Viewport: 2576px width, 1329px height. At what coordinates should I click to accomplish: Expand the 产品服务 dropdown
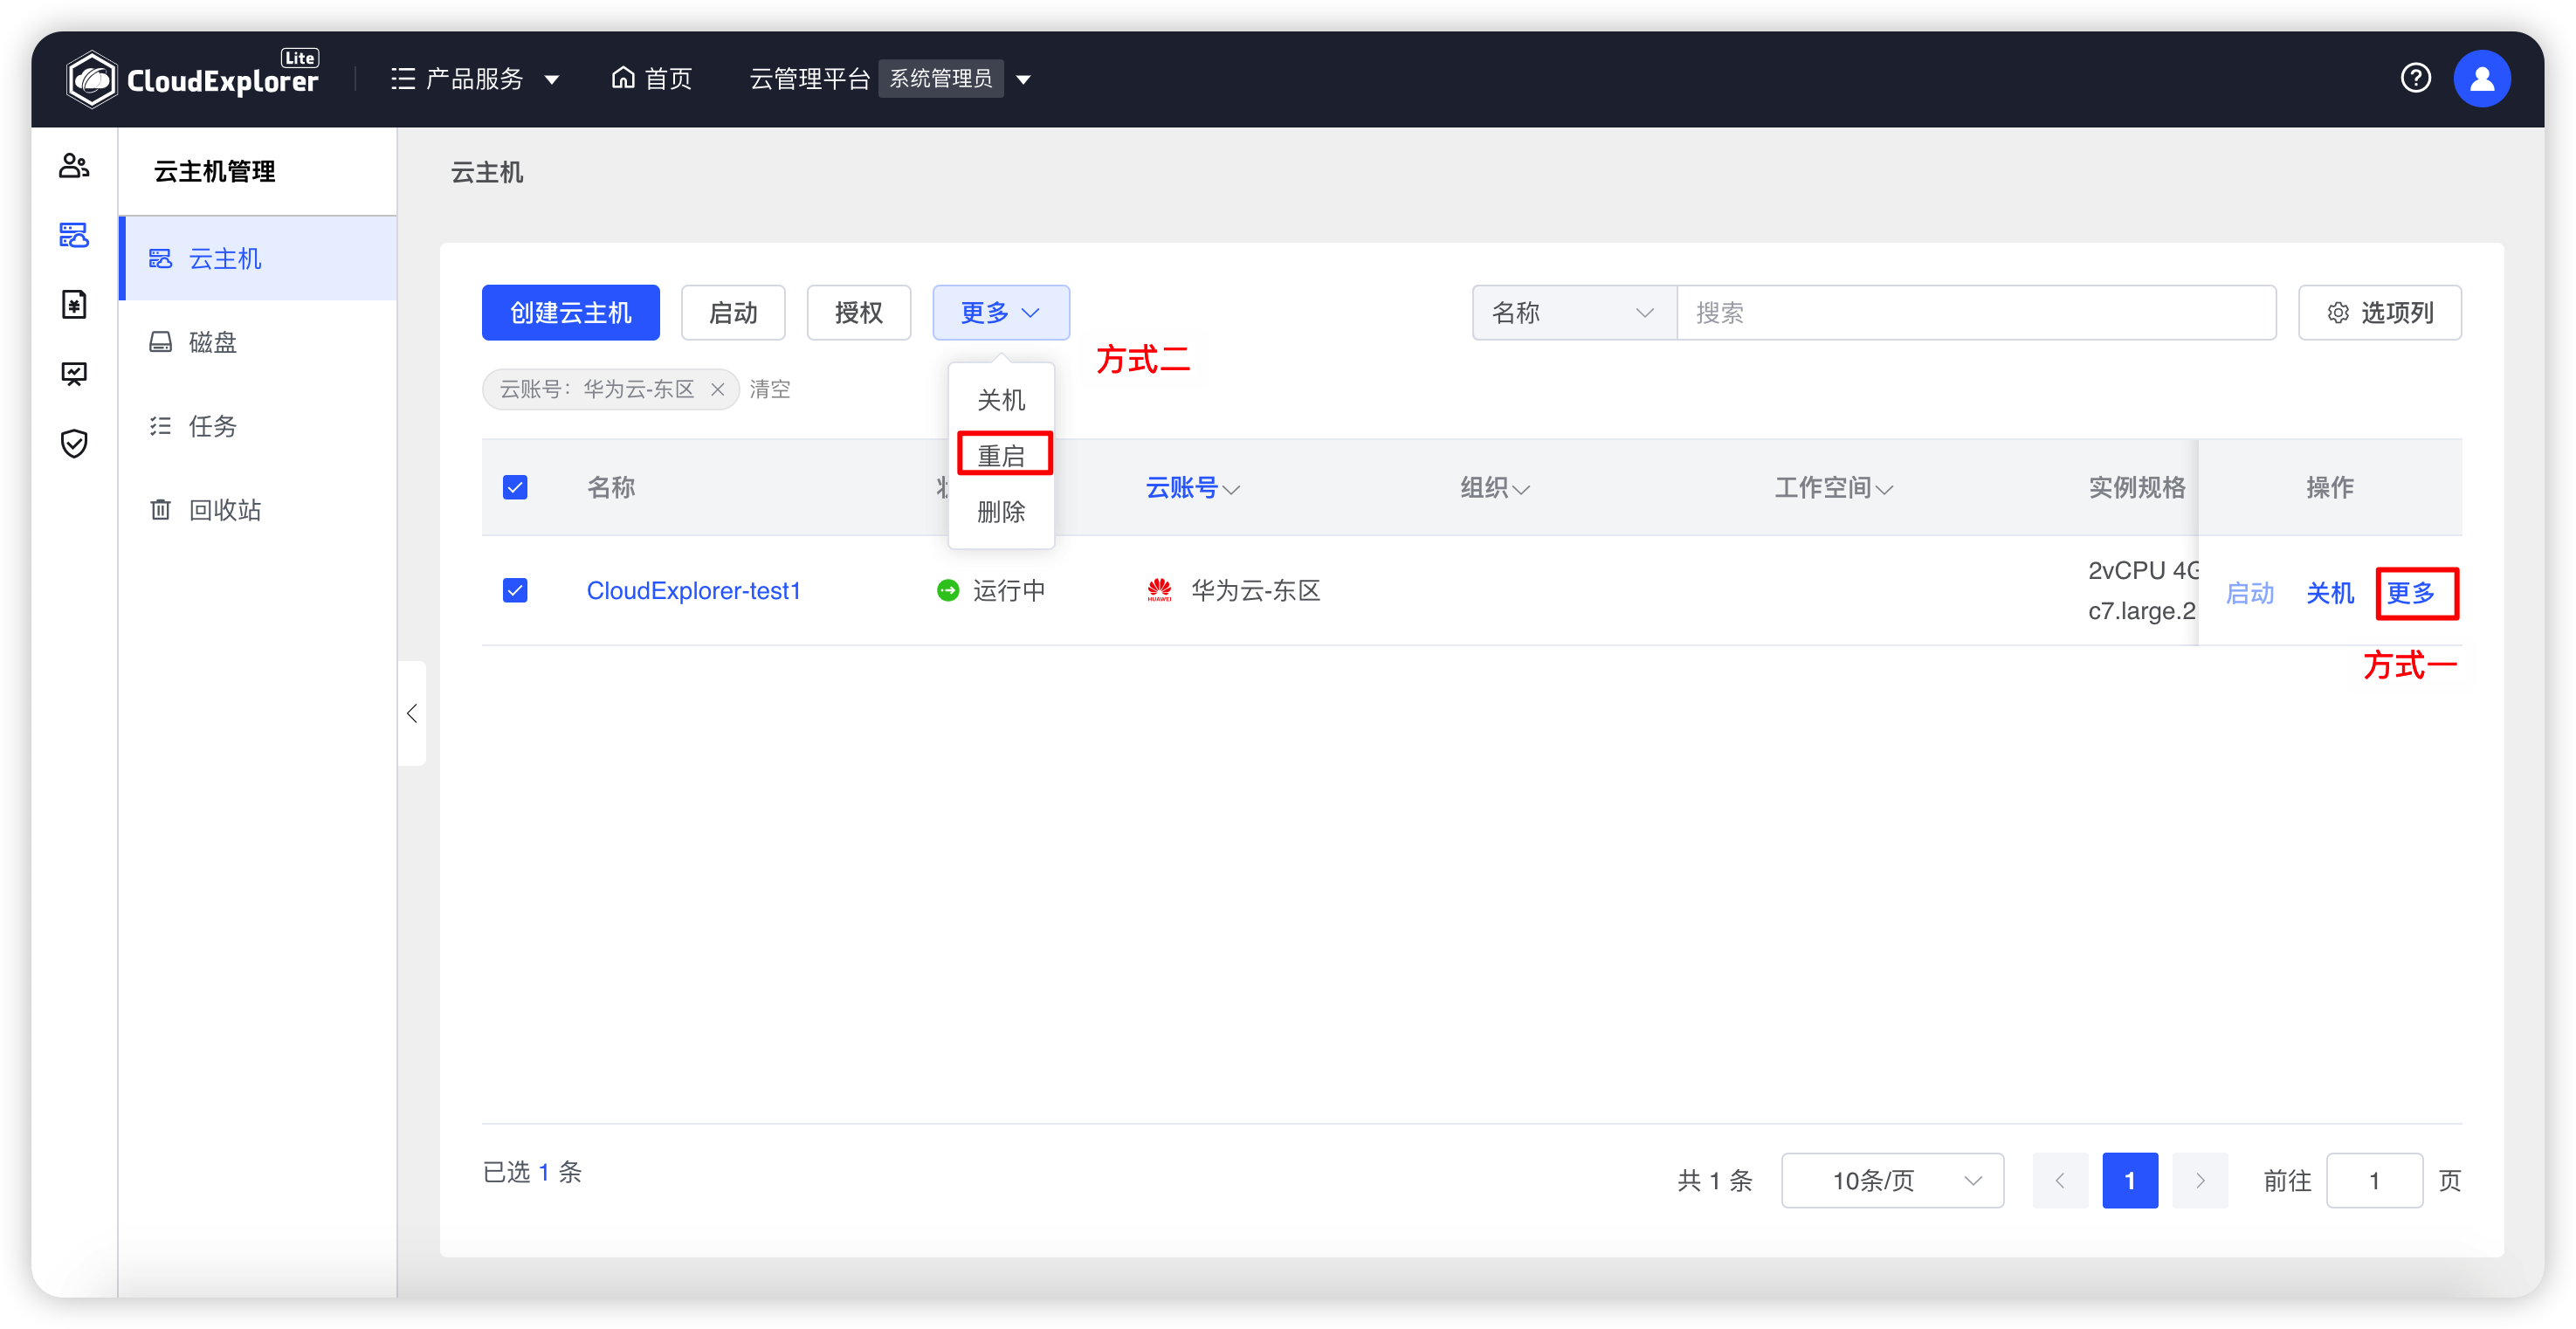pos(552,79)
